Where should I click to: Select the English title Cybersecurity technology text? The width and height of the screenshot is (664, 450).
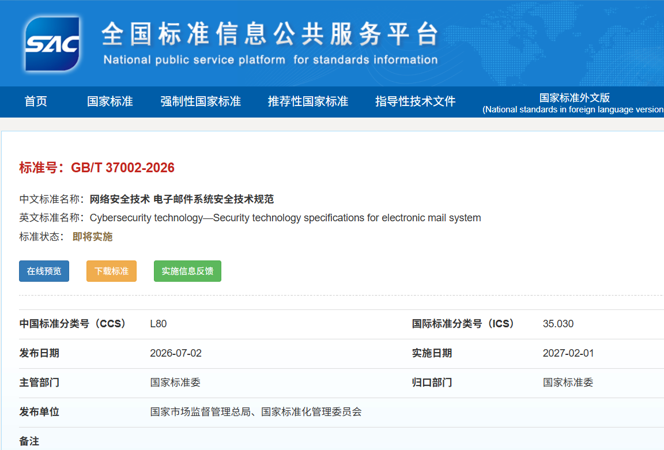tap(285, 218)
